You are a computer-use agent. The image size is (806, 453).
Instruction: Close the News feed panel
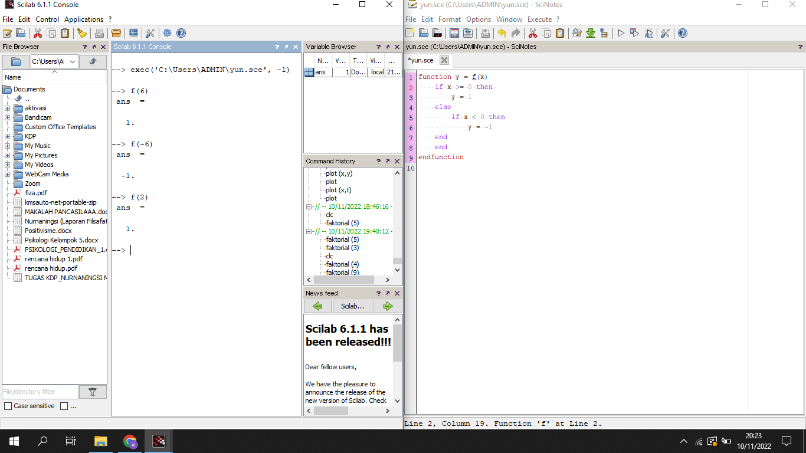coord(397,293)
